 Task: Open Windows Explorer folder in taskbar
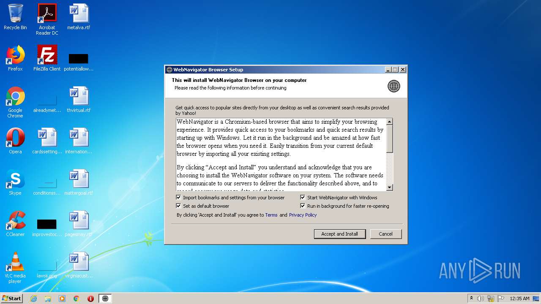pos(48,299)
